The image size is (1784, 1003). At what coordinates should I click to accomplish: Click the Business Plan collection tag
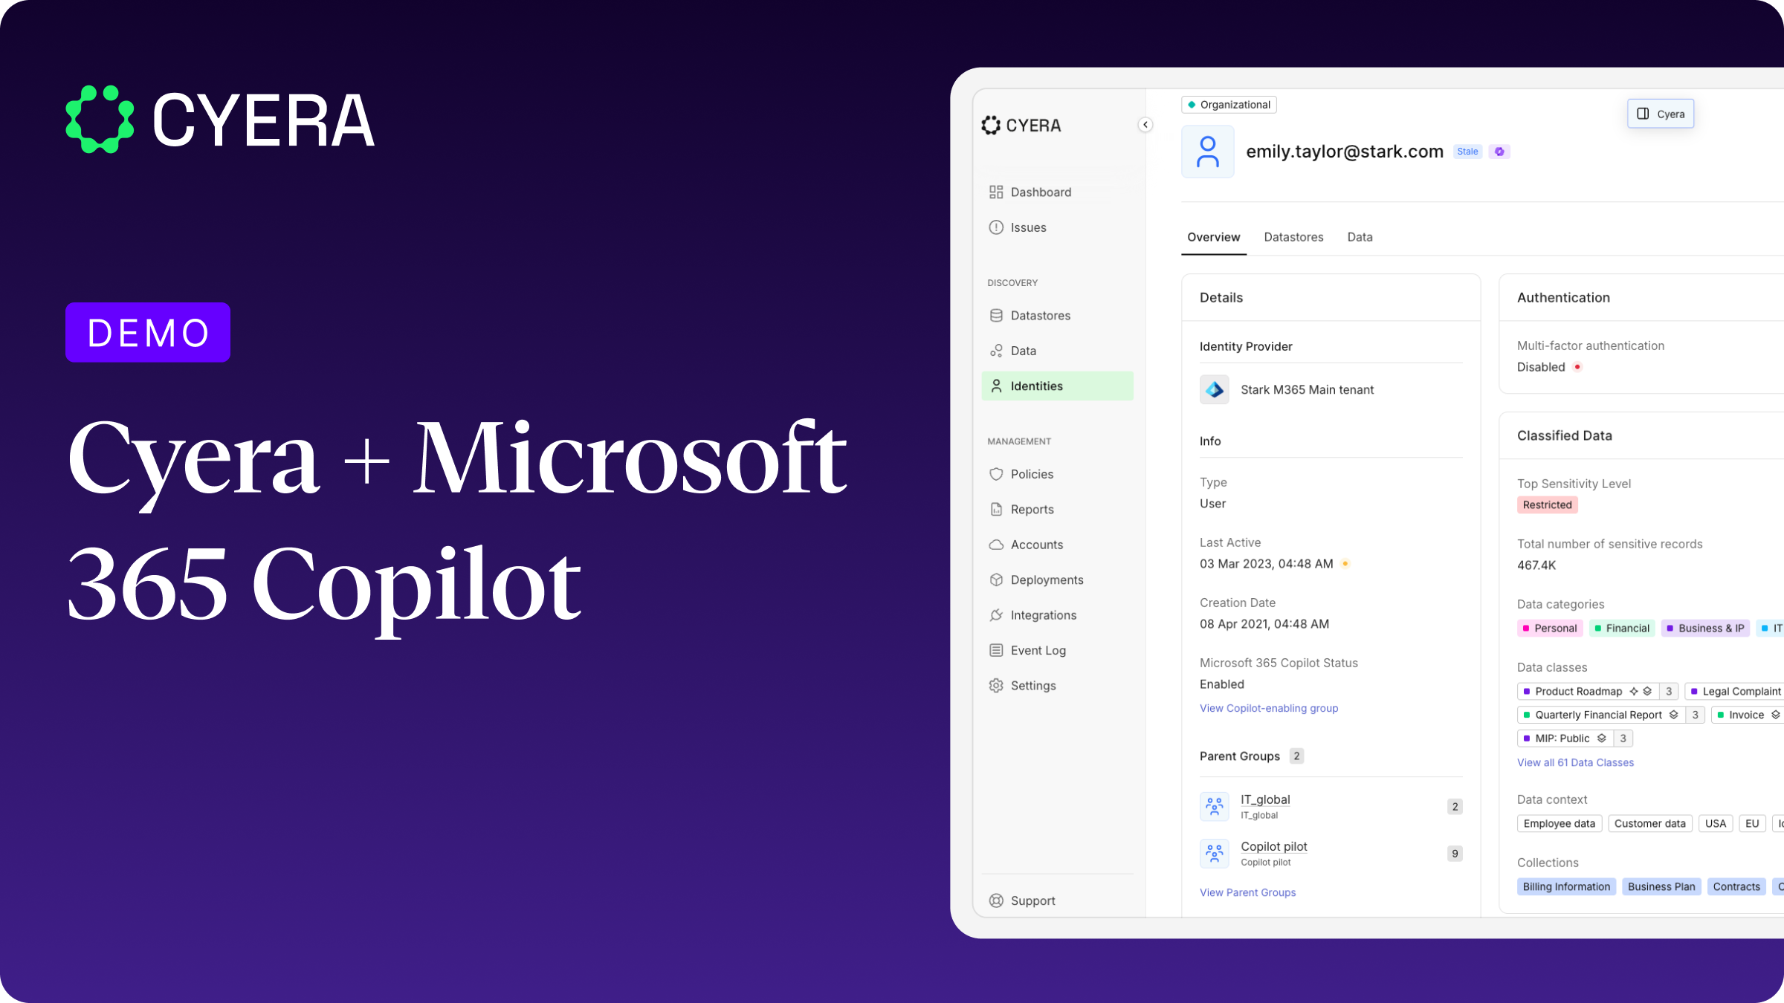1661,887
